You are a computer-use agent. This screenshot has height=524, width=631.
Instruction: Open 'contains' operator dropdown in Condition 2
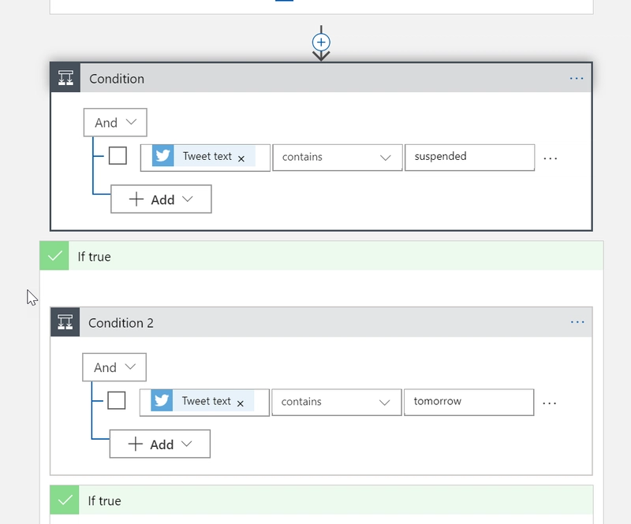click(336, 402)
